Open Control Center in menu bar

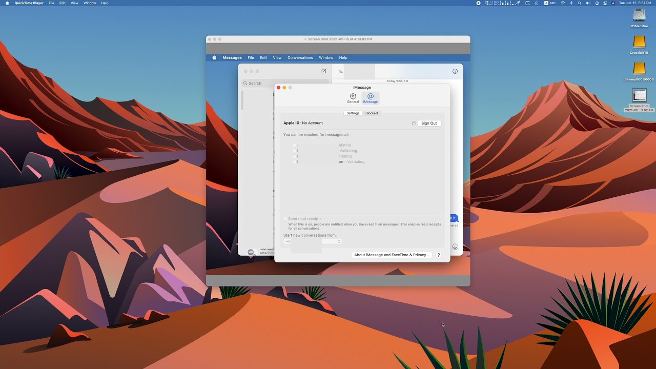click(x=605, y=3)
